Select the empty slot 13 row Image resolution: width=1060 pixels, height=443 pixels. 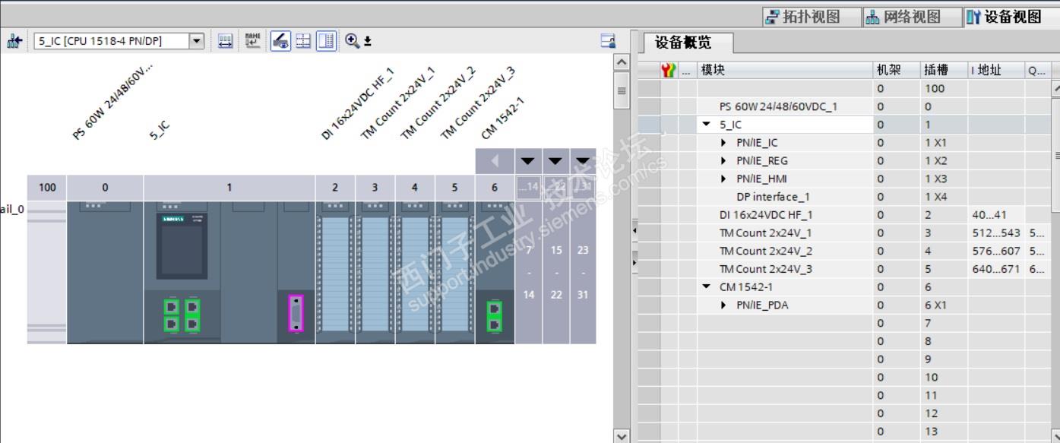click(x=845, y=432)
